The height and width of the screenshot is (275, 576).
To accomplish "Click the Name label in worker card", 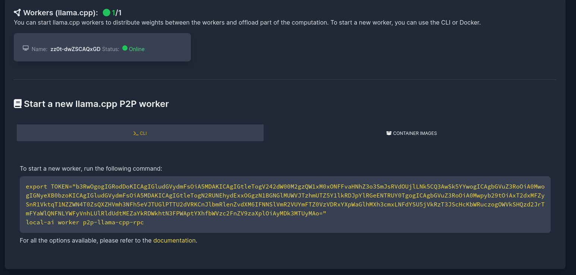I will tap(40, 49).
